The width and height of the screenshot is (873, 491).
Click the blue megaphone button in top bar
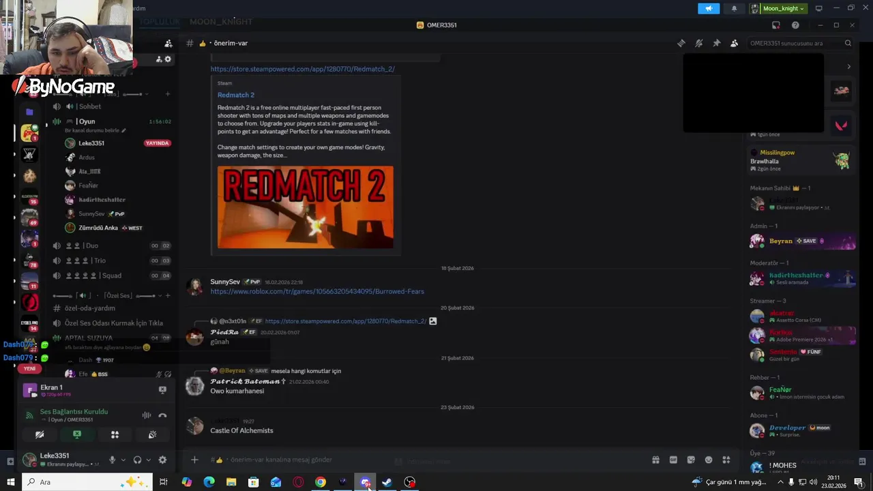(709, 8)
